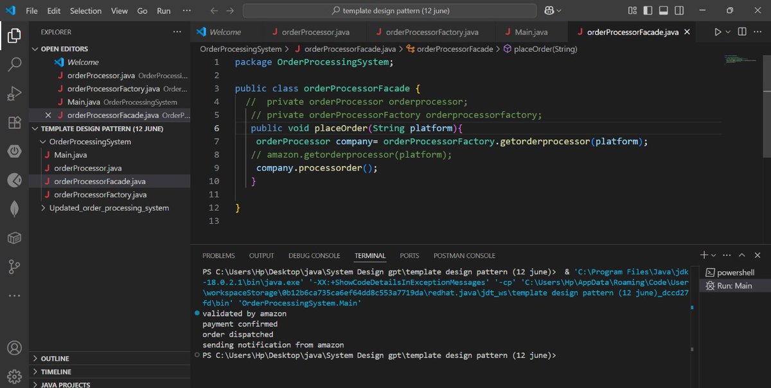Screen dimensions: 771x388
Task: Run the Java file with play button
Action: coord(718,32)
